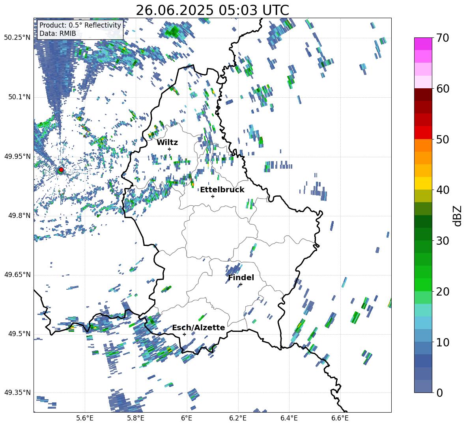
Task: Click the 49.95°N latitude label
Action: tap(17, 156)
